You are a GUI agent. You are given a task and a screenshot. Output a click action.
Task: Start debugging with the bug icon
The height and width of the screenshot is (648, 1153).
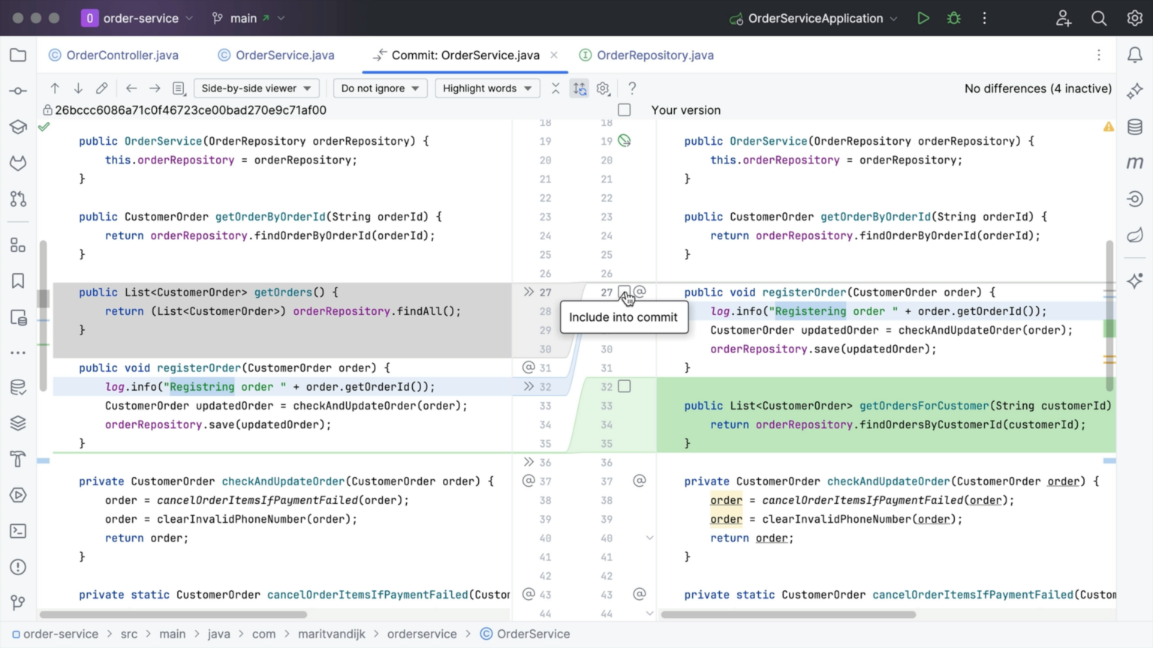(953, 18)
